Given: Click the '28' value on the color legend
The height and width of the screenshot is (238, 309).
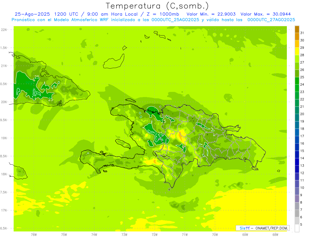Looking at the screenshot, I should [x=302, y=55].
